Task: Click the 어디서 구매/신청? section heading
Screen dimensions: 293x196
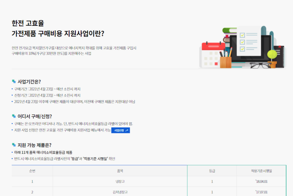Action: [x=34, y=117]
